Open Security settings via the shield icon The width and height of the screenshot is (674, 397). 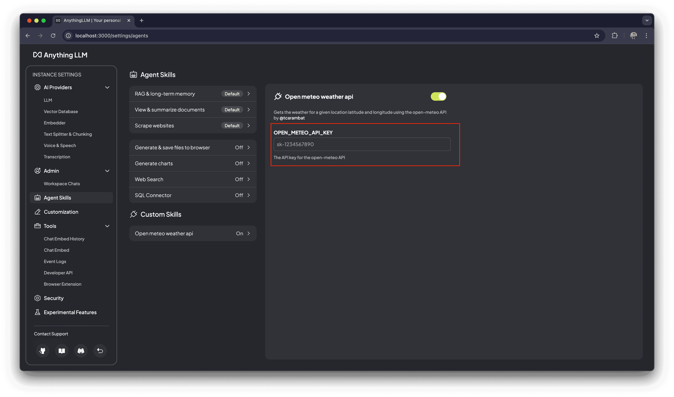[38, 298]
